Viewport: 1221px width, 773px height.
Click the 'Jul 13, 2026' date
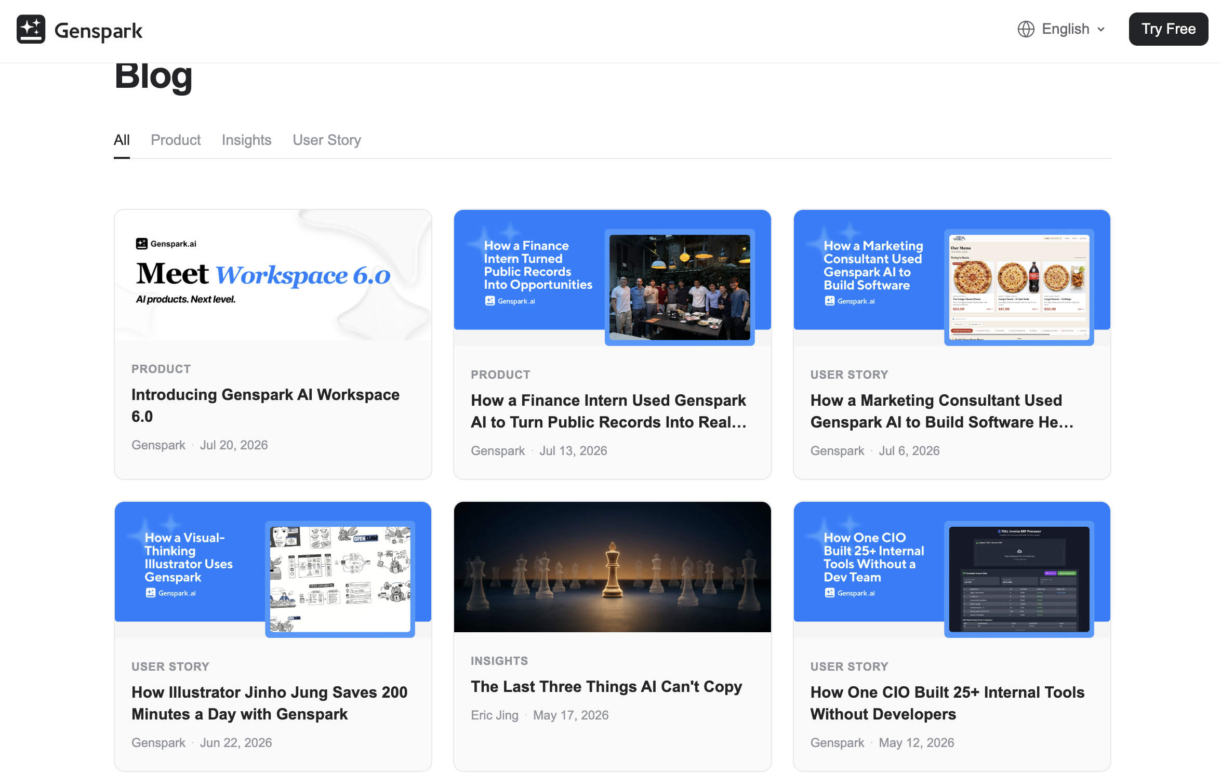[573, 451]
